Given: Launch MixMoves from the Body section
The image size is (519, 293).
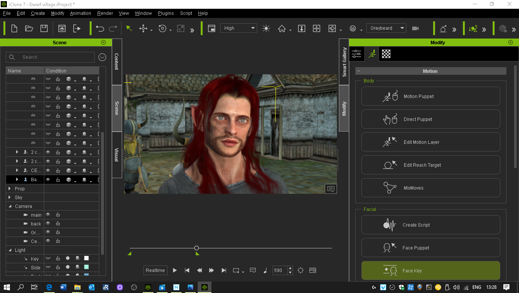Looking at the screenshot, I should (430, 188).
